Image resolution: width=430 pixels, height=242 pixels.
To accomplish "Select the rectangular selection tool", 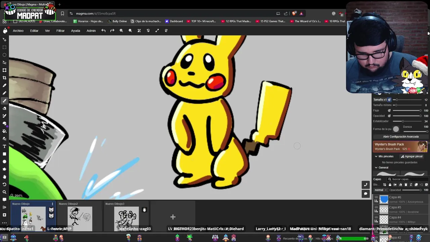I will pyautogui.click(x=4, y=47).
